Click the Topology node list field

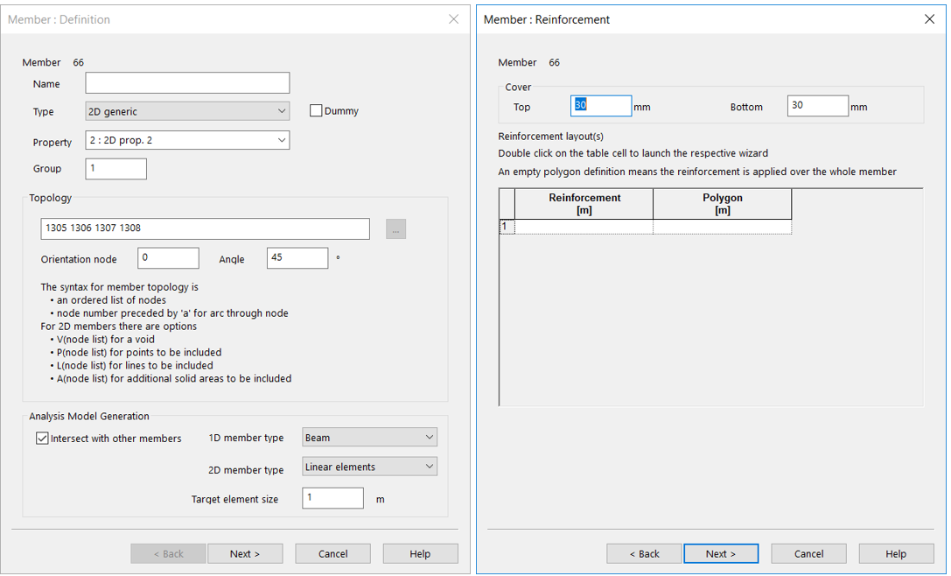point(205,228)
